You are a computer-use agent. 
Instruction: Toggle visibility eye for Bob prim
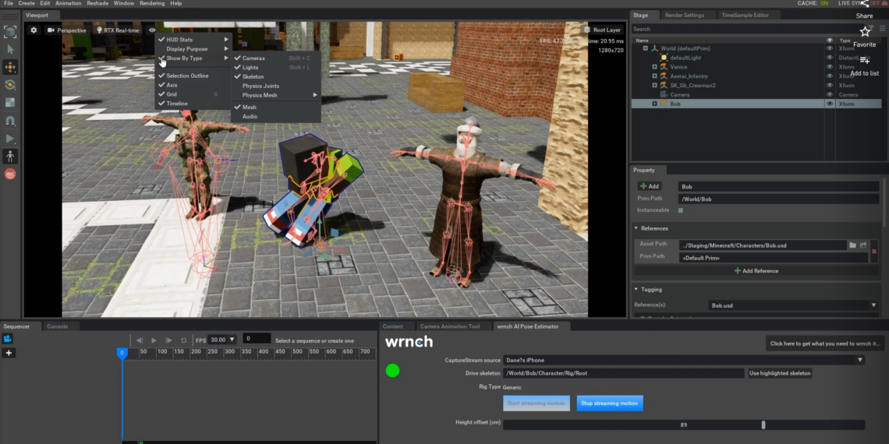click(x=830, y=104)
